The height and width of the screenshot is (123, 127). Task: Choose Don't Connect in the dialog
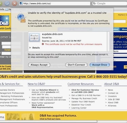tap(76, 65)
